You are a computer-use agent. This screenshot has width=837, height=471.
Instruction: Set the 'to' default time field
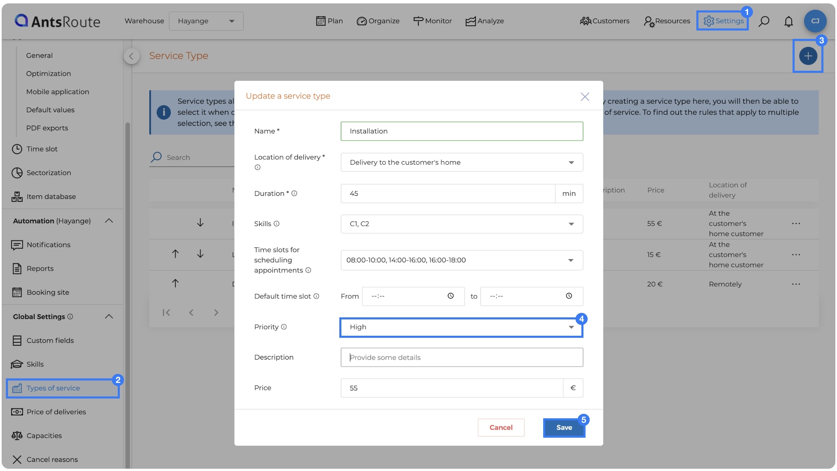click(531, 296)
